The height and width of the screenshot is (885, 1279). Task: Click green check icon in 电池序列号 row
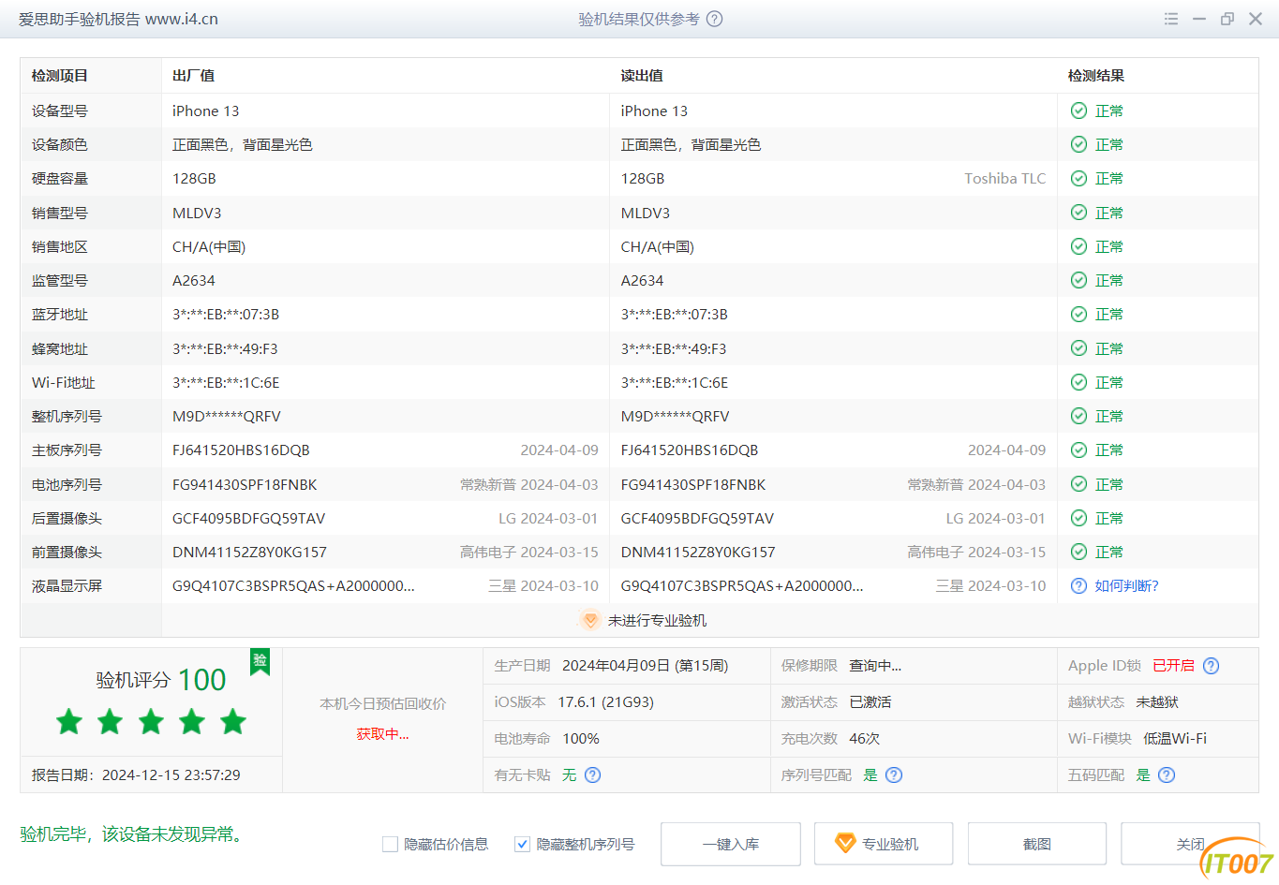[1078, 484]
